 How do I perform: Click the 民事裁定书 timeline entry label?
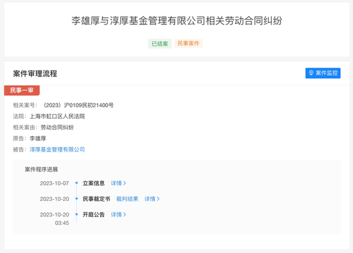point(96,199)
